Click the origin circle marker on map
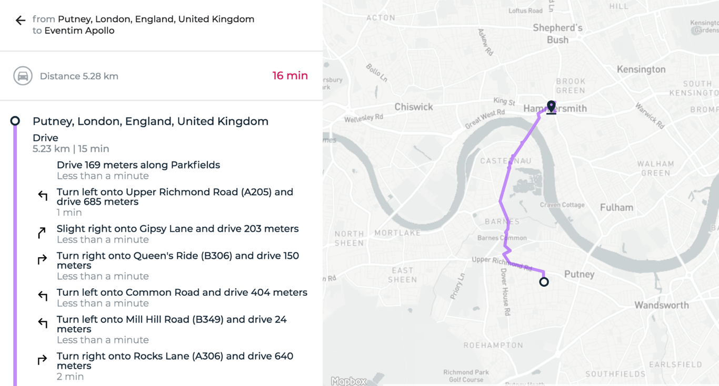 pos(544,282)
